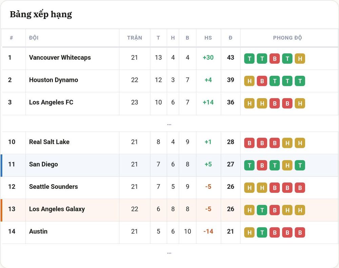Click San Diego's red B form badge
The height and width of the screenshot is (268, 339).
(262, 165)
